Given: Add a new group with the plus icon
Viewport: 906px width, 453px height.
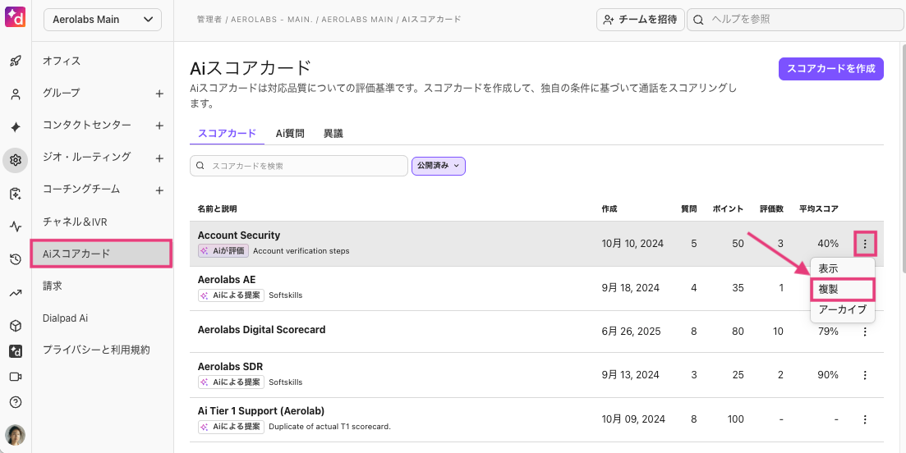Looking at the screenshot, I should 160,94.
